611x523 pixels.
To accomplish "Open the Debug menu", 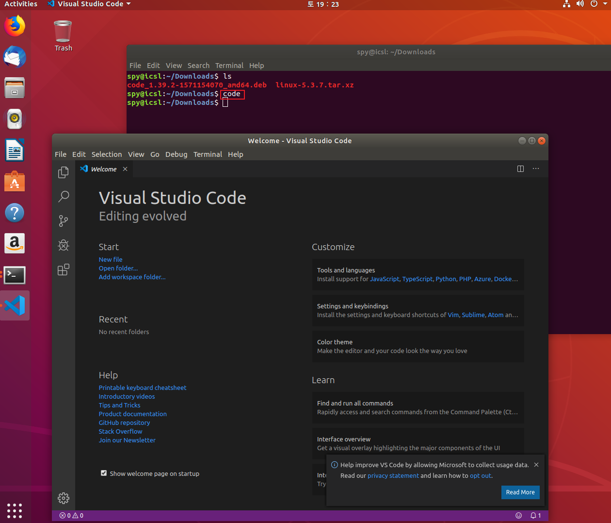I will 177,154.
